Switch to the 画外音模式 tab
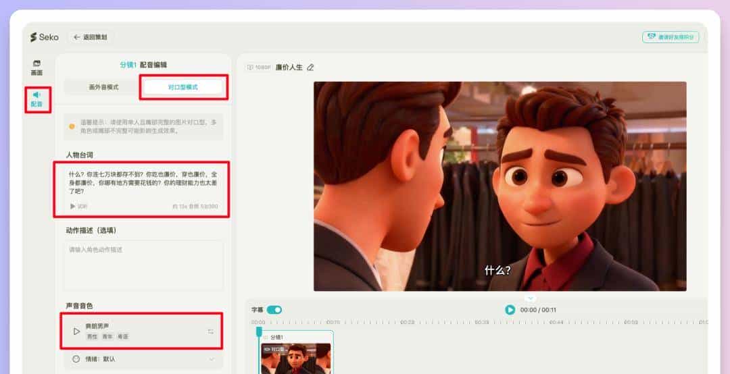 (103, 87)
